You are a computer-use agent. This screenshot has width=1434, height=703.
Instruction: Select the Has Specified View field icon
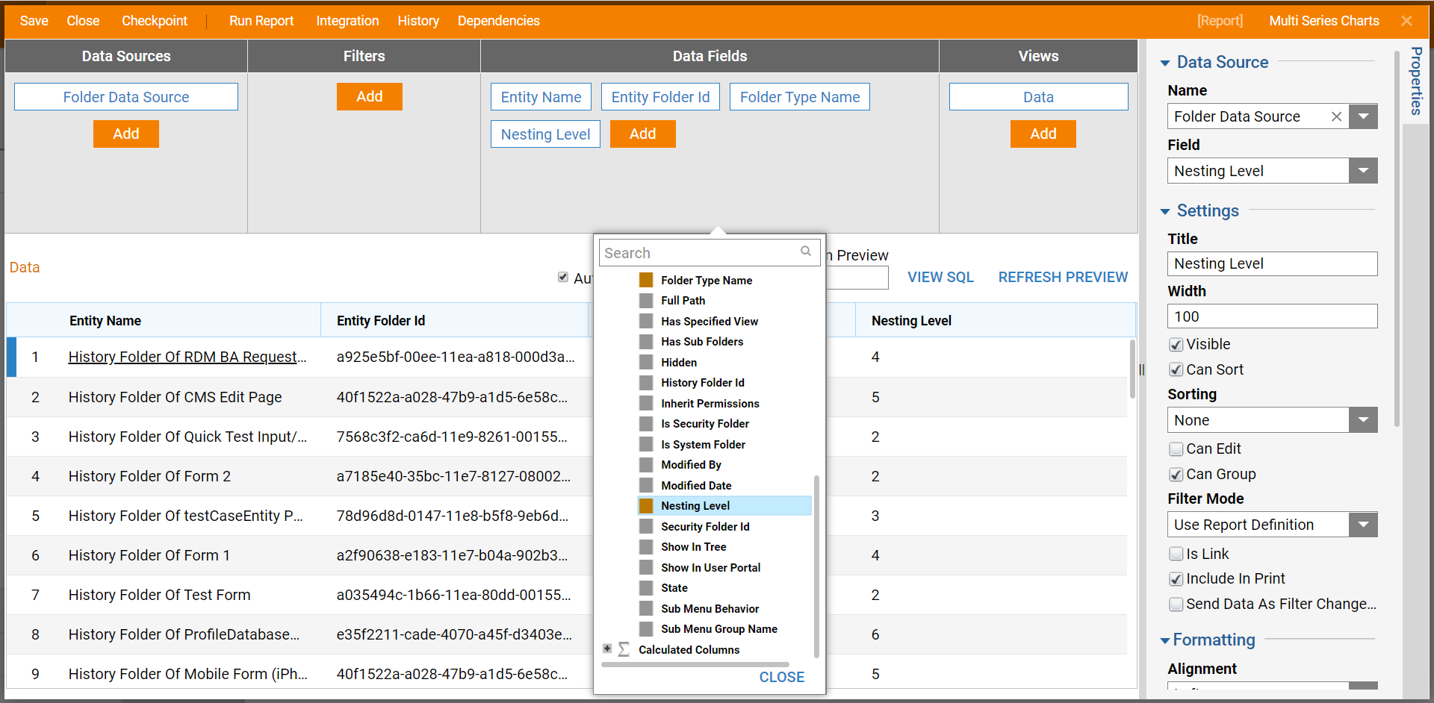point(646,321)
